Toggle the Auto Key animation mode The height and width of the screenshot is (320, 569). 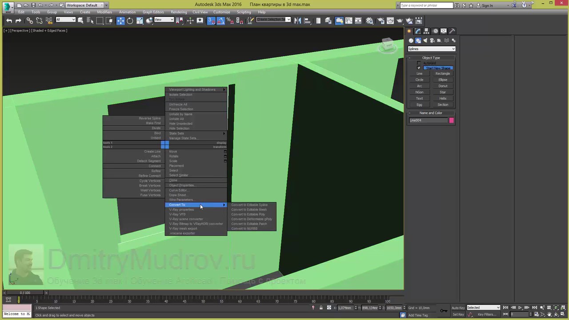pyautogui.click(x=458, y=308)
